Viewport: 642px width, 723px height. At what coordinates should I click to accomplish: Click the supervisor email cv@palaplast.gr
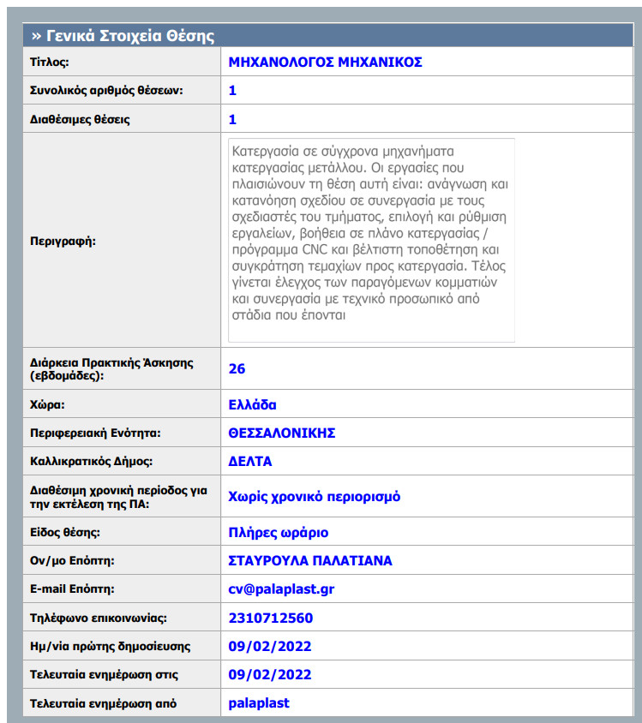click(281, 589)
